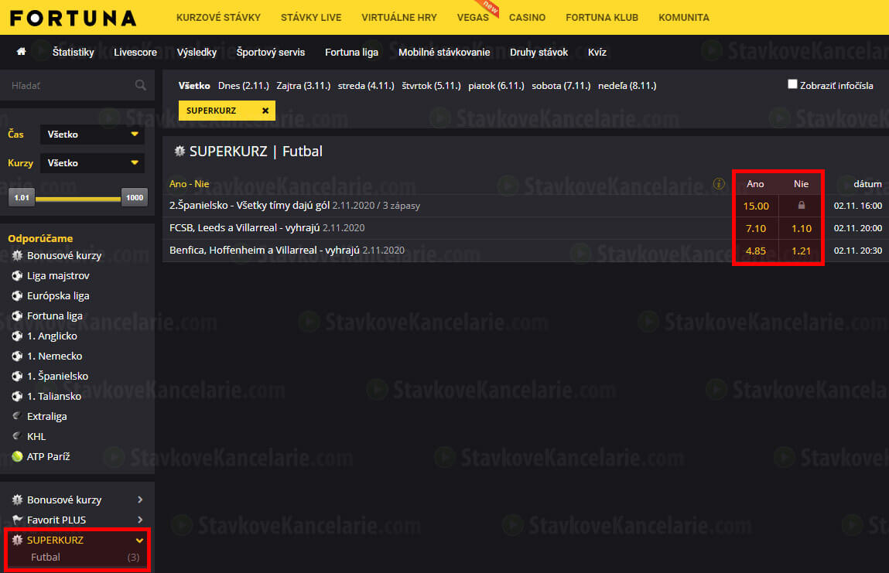
Task: Open the Futbal (3) subcategory under SUPERKURZ
Action: [77, 557]
